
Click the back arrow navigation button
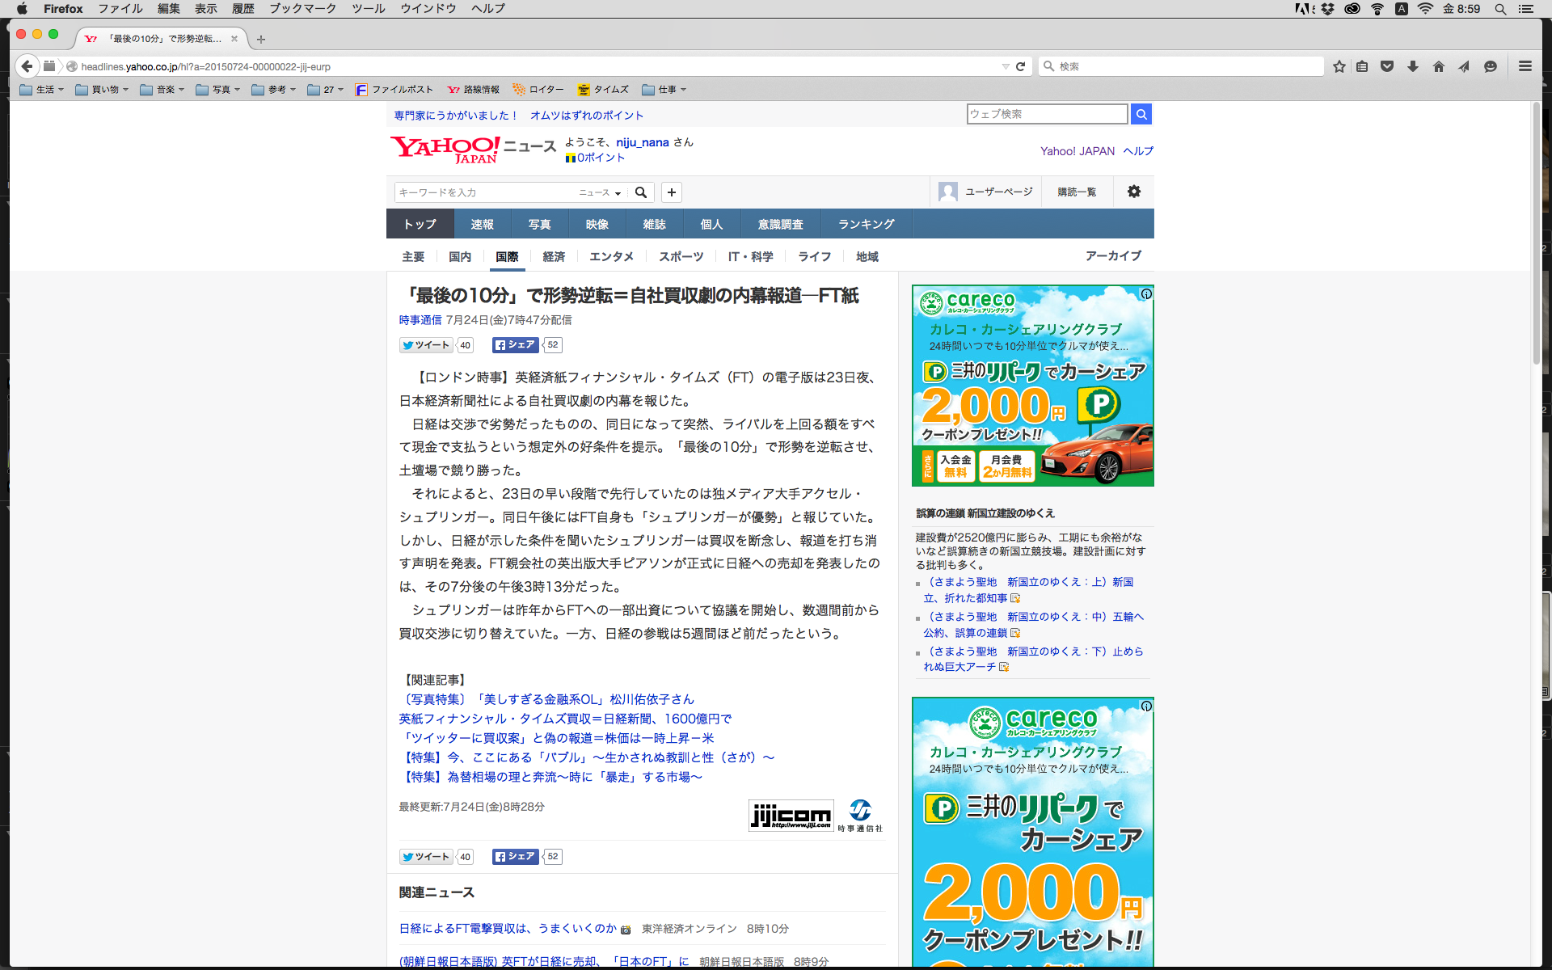[27, 66]
